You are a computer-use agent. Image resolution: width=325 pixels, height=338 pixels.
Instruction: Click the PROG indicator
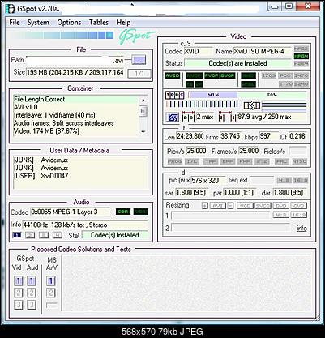tap(175, 161)
